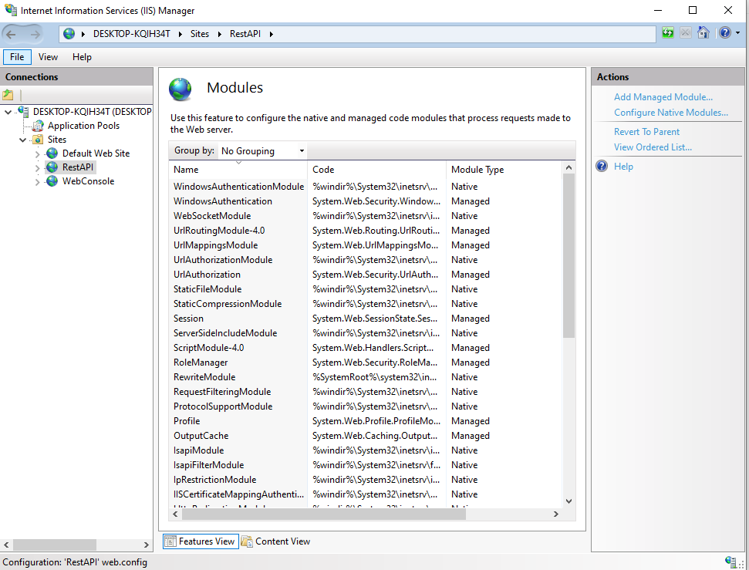This screenshot has height=570, width=749.
Task: Switch to Features View tab
Action: pos(201,541)
